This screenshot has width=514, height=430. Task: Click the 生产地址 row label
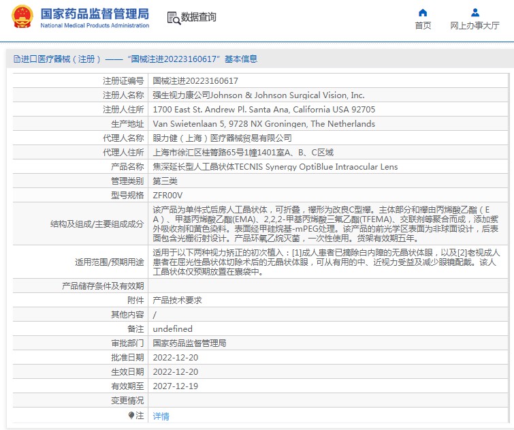127,124
